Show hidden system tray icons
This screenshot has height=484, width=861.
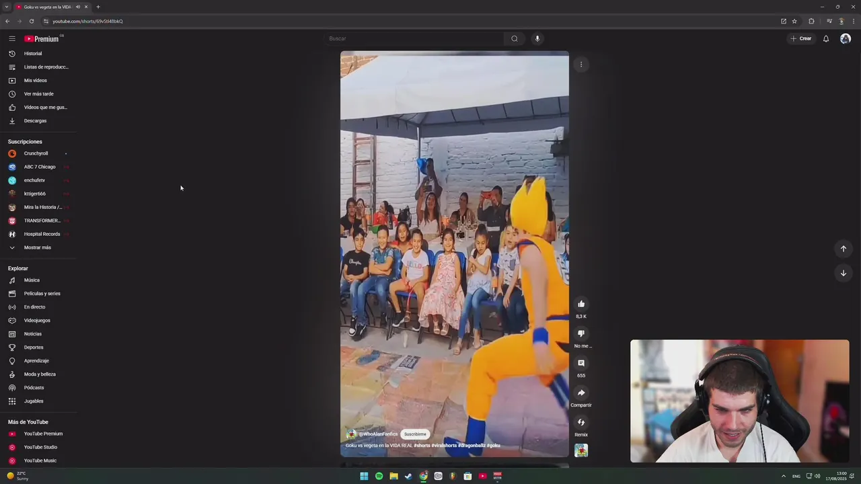tap(783, 476)
